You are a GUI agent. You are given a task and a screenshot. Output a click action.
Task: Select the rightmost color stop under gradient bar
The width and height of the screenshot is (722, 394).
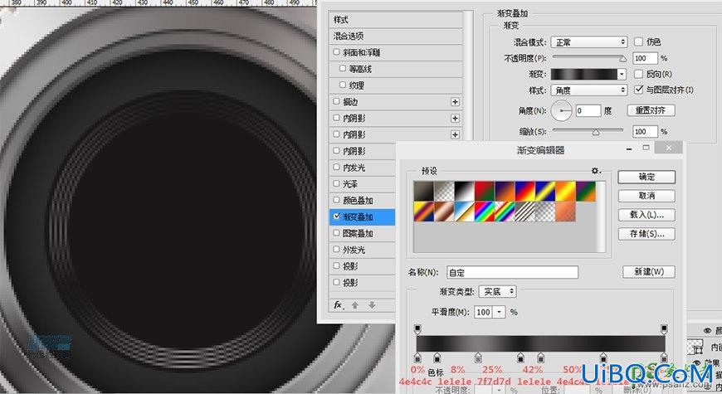[x=664, y=358]
